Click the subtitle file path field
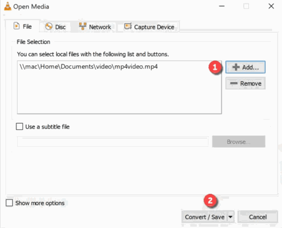The image size is (282, 228). [x=113, y=142]
